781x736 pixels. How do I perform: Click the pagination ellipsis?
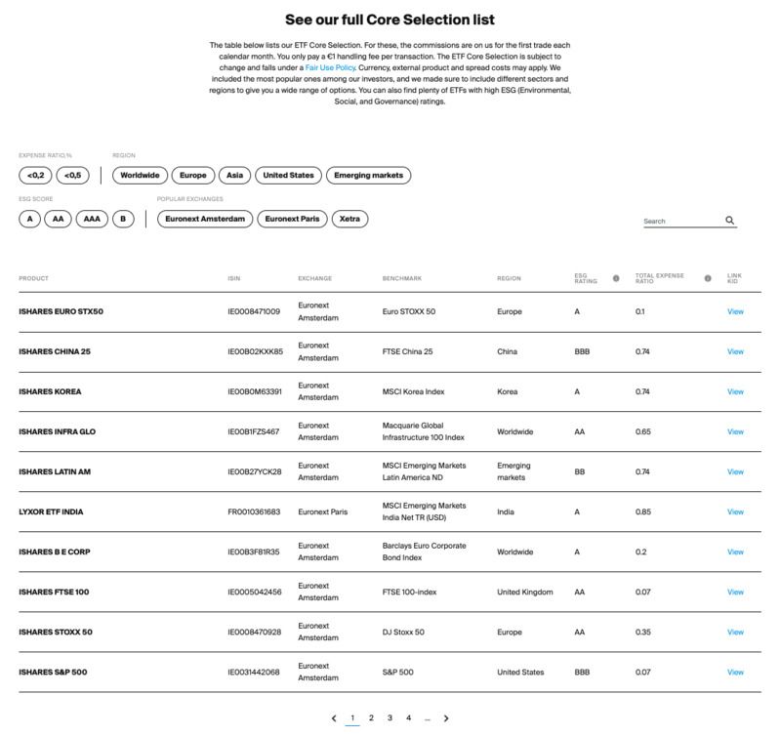point(428,719)
